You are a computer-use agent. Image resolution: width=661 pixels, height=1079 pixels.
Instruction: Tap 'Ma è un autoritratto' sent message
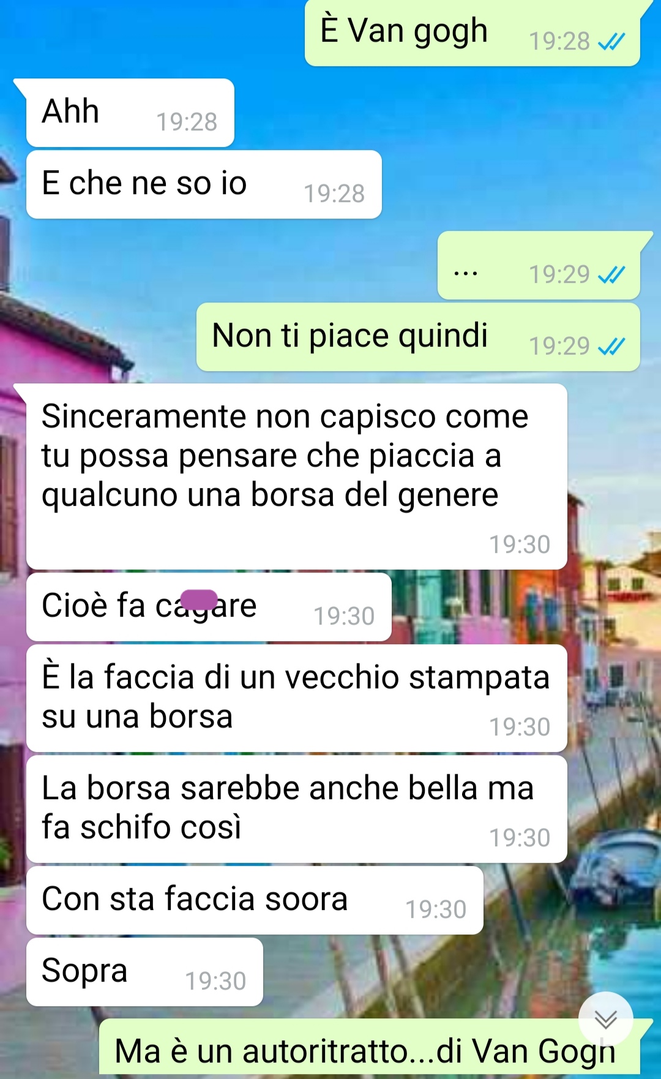point(370,1050)
